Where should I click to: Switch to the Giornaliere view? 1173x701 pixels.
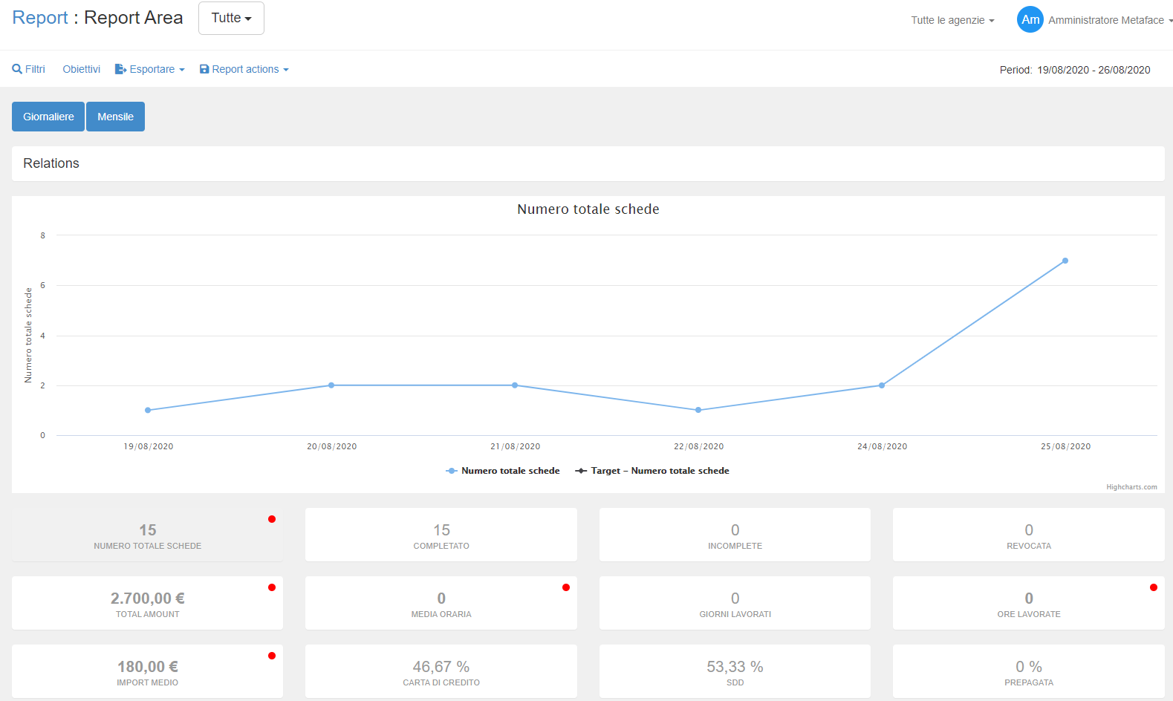coord(48,117)
